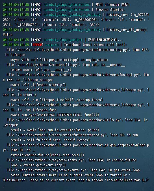Open the uvicorn link in the error line

pyautogui.click(x=52, y=45)
